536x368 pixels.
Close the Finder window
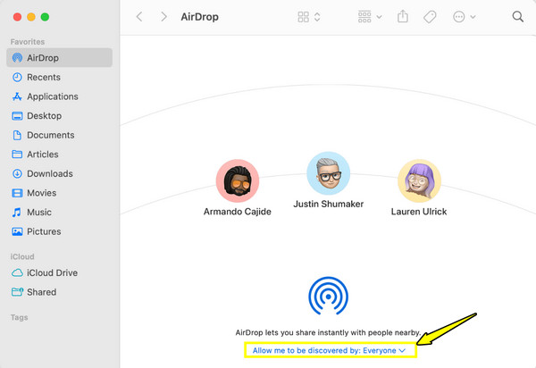pyautogui.click(x=17, y=17)
